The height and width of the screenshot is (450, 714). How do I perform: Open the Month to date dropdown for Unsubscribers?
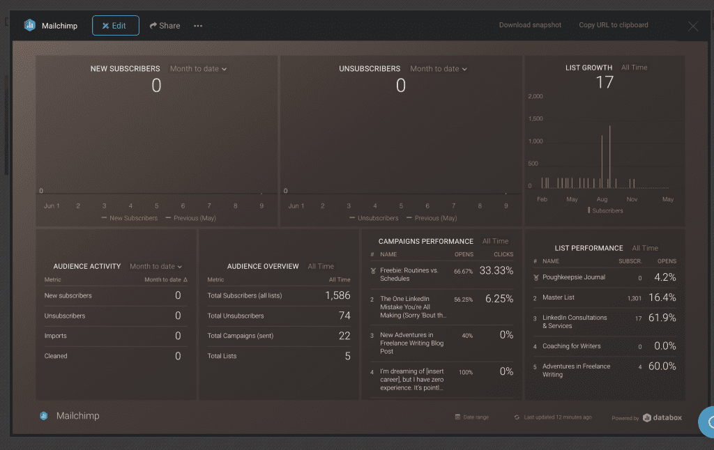coord(438,68)
